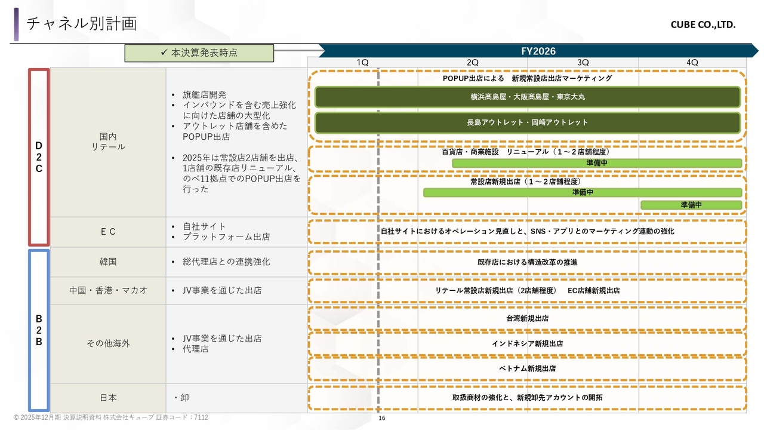The height and width of the screenshot is (430, 764).
Task: Click the 台湾新規出店 dashed box
Action: tap(527, 318)
